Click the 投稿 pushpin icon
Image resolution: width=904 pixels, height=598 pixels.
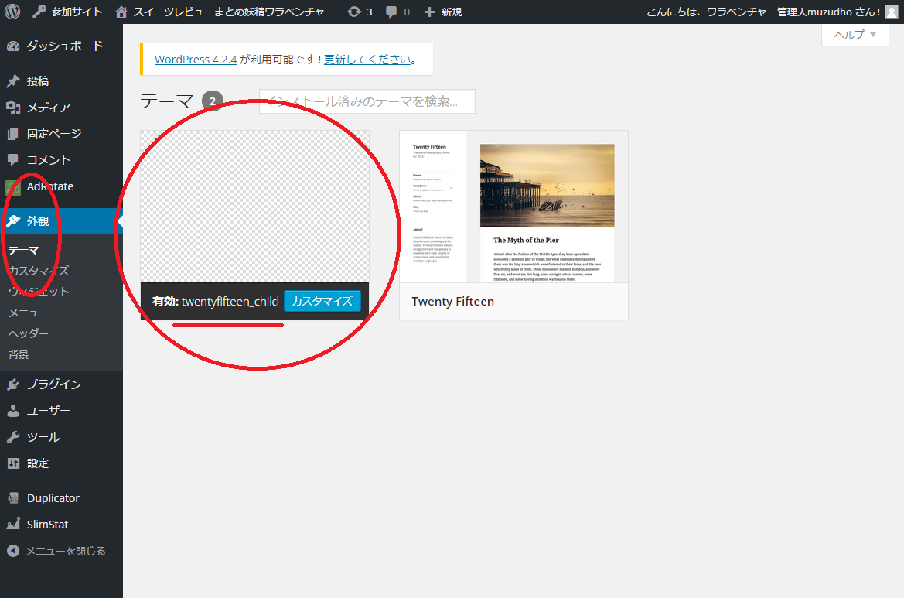(x=13, y=81)
